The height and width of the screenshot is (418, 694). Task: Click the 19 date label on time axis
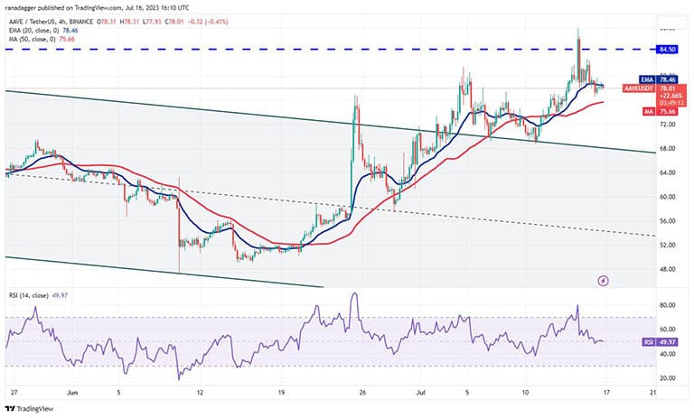click(281, 393)
